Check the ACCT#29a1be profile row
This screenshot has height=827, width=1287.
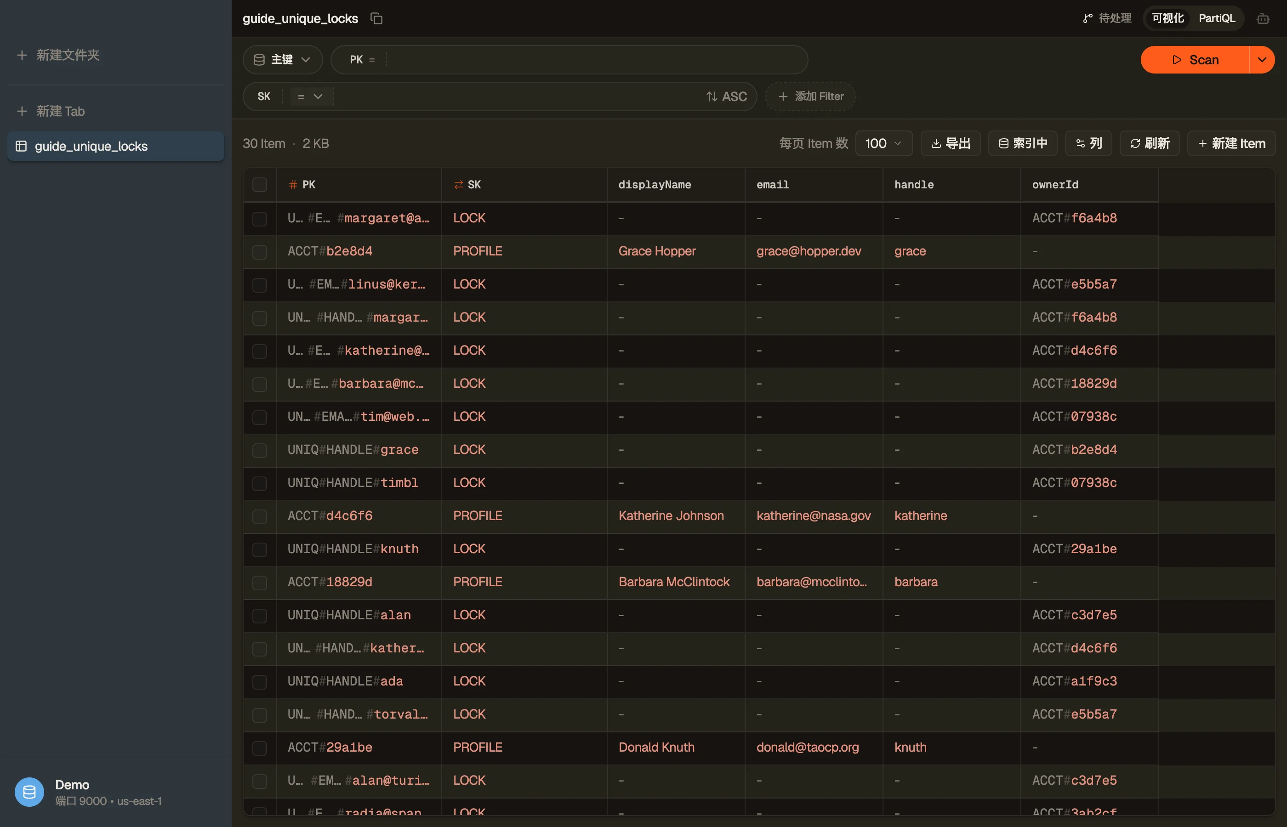(259, 748)
